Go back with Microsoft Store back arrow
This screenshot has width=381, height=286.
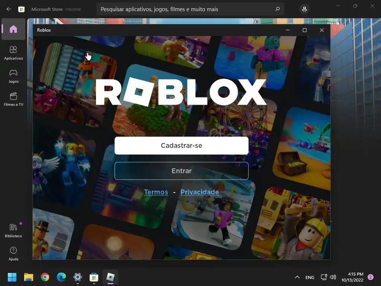pos(9,9)
